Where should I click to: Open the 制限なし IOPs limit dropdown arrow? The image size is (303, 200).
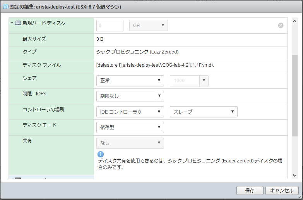click(159, 96)
